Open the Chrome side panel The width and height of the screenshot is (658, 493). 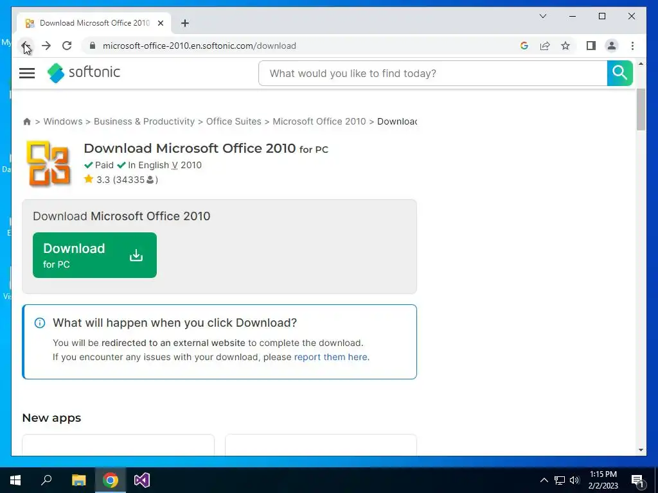[591, 46]
